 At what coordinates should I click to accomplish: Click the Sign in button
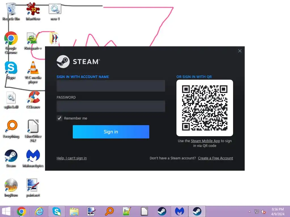111,132
